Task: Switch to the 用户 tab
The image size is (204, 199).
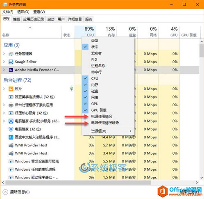Action: pyautogui.click(x=61, y=19)
